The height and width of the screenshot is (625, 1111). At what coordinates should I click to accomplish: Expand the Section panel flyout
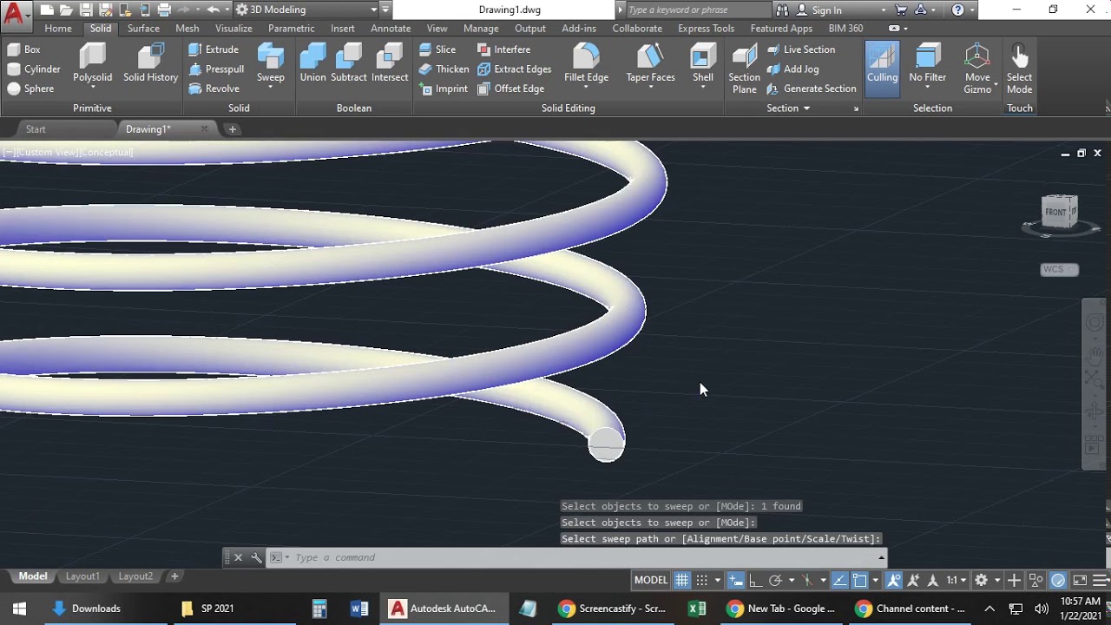tap(788, 108)
